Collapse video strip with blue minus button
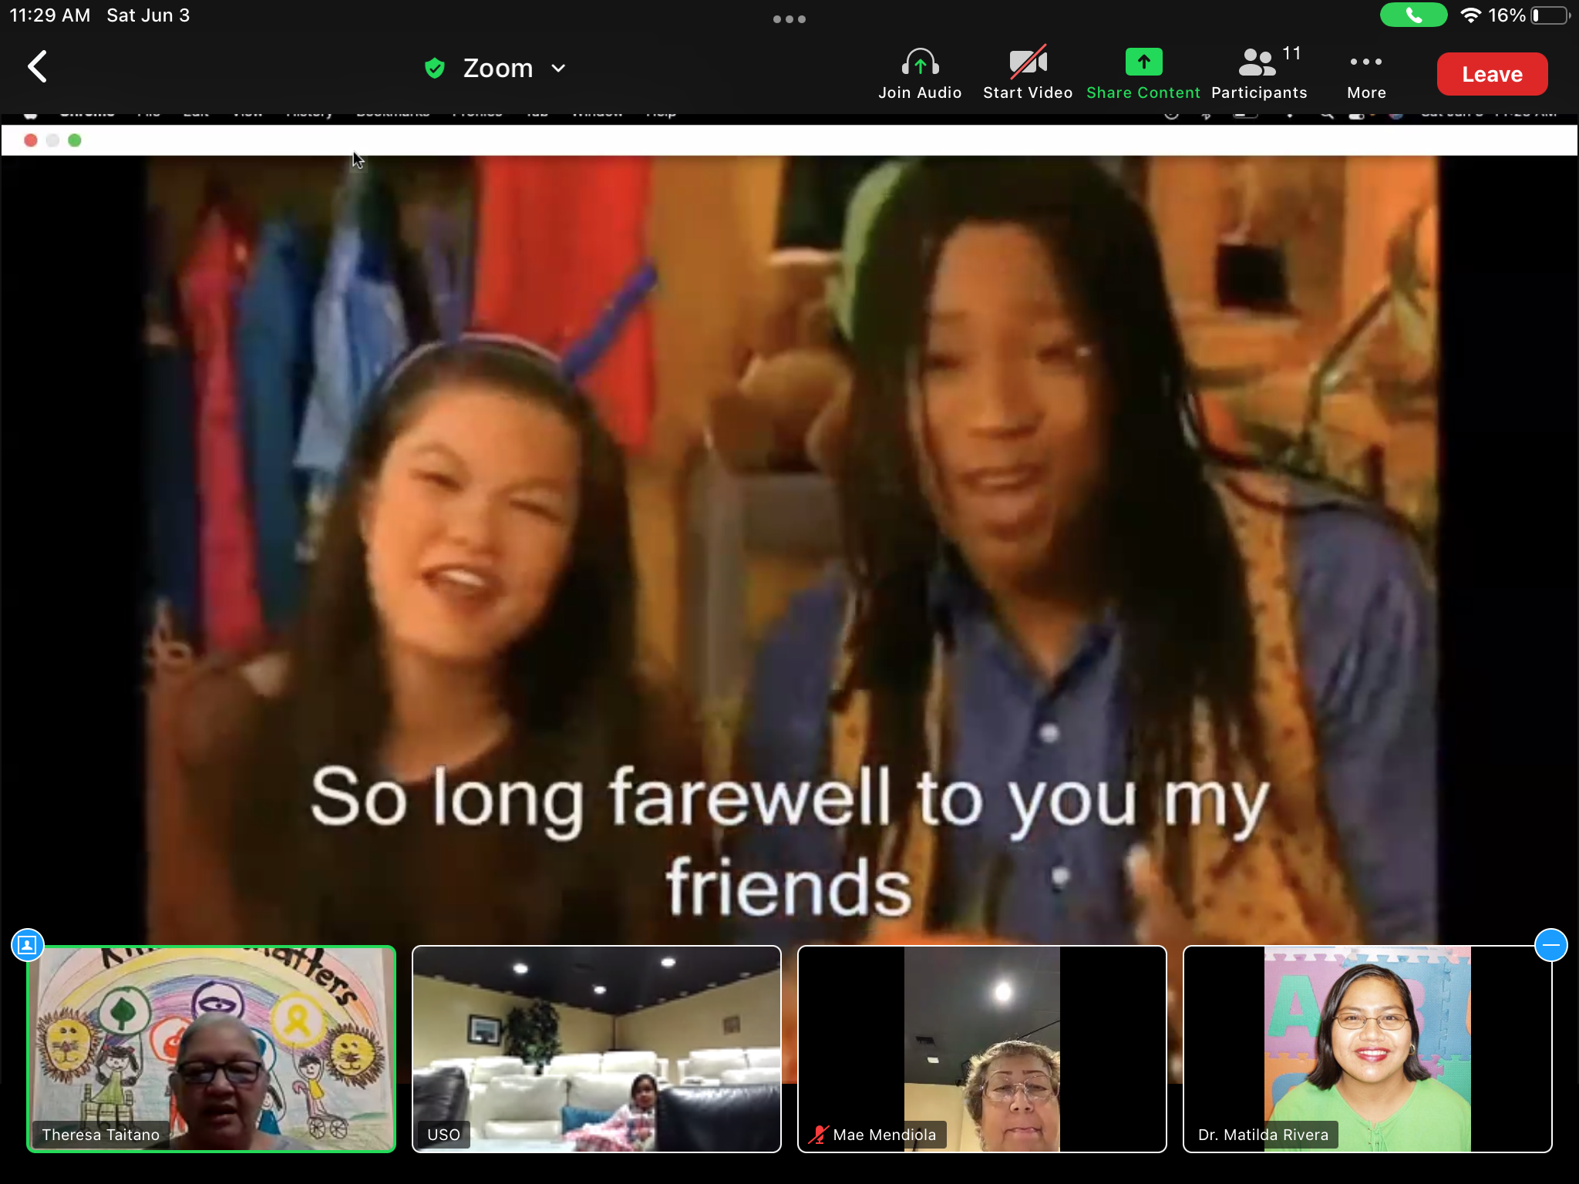The image size is (1579, 1184). point(1551,945)
